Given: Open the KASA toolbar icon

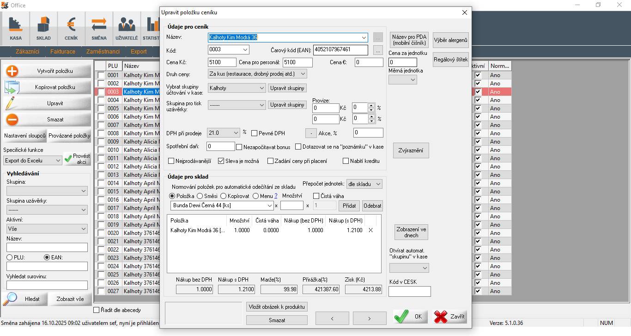Looking at the screenshot, I should coord(16,28).
